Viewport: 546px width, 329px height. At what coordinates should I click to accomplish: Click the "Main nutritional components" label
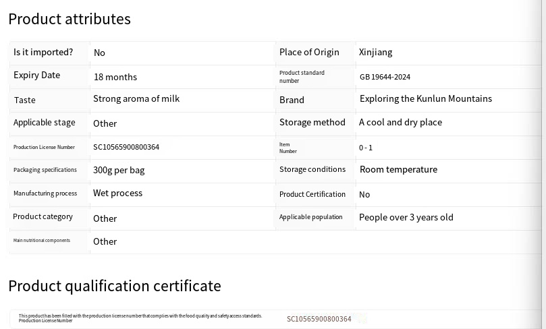point(42,241)
